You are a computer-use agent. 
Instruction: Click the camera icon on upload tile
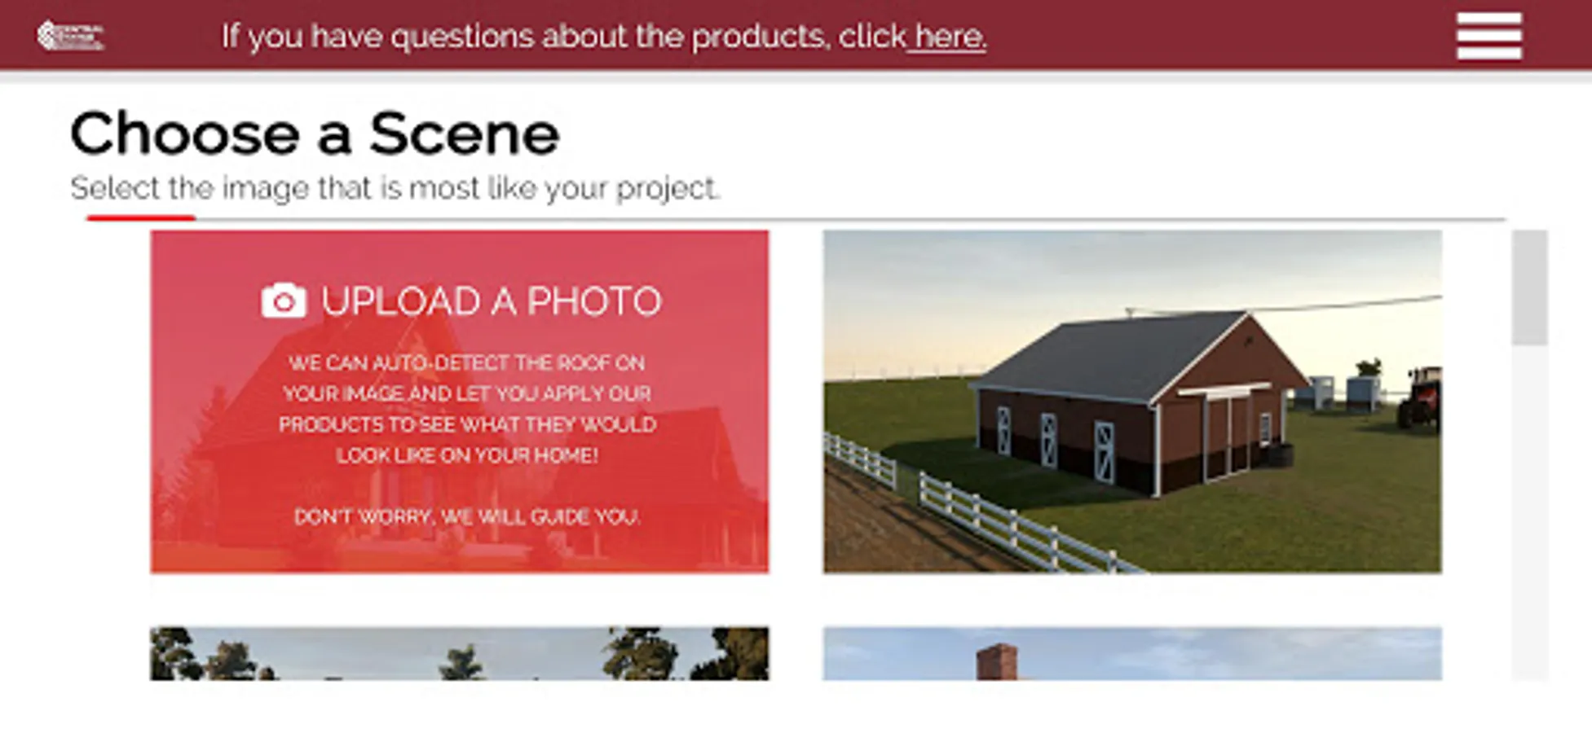(283, 301)
